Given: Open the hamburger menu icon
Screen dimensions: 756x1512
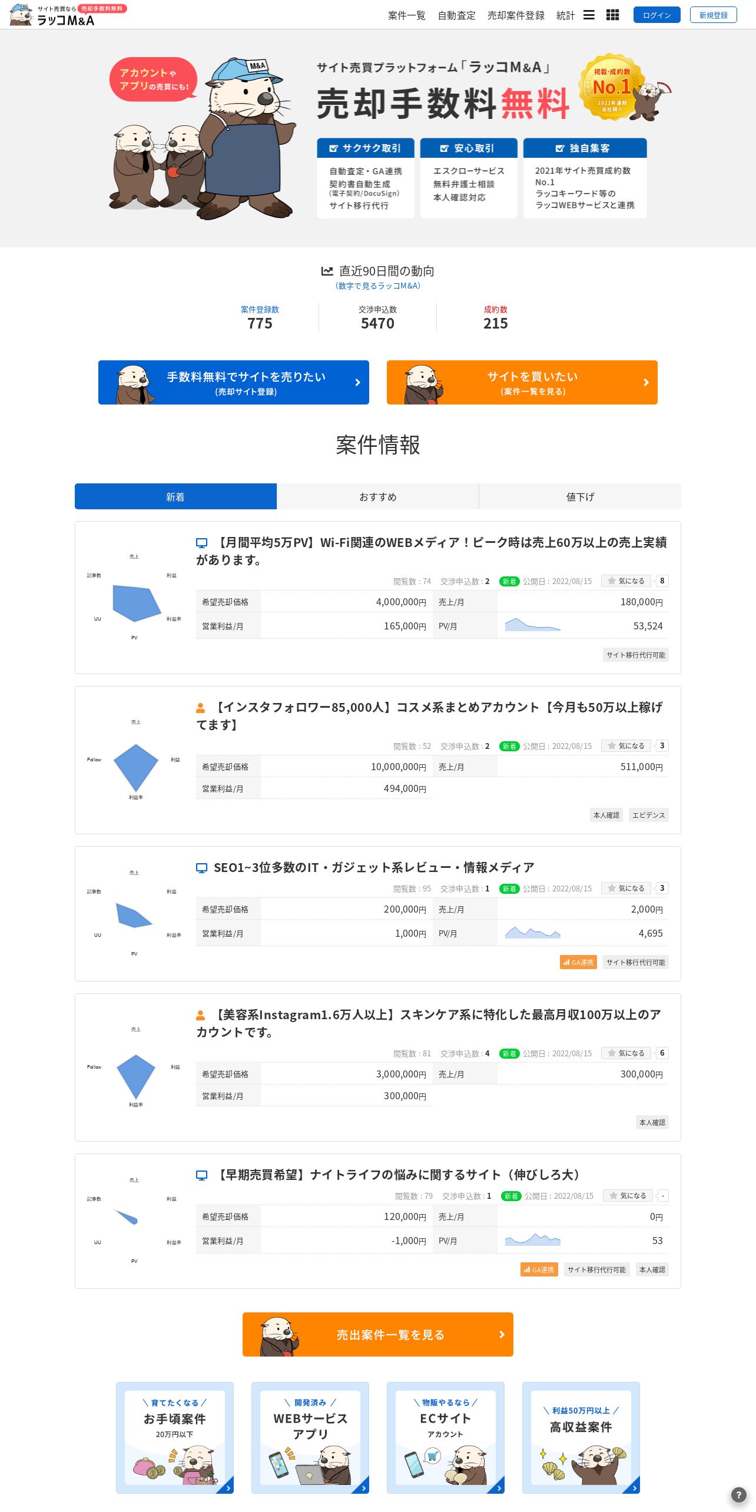Looking at the screenshot, I should 589,15.
